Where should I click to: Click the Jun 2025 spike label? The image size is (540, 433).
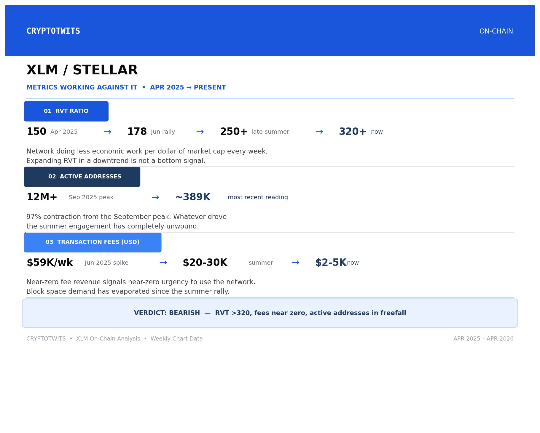pyautogui.click(x=106, y=263)
